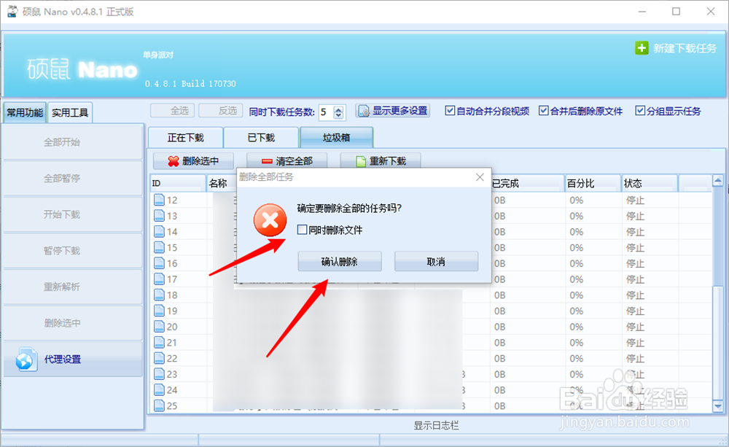Click sidebar 暂停下载 button
This screenshot has height=447, width=729.
tap(73, 251)
